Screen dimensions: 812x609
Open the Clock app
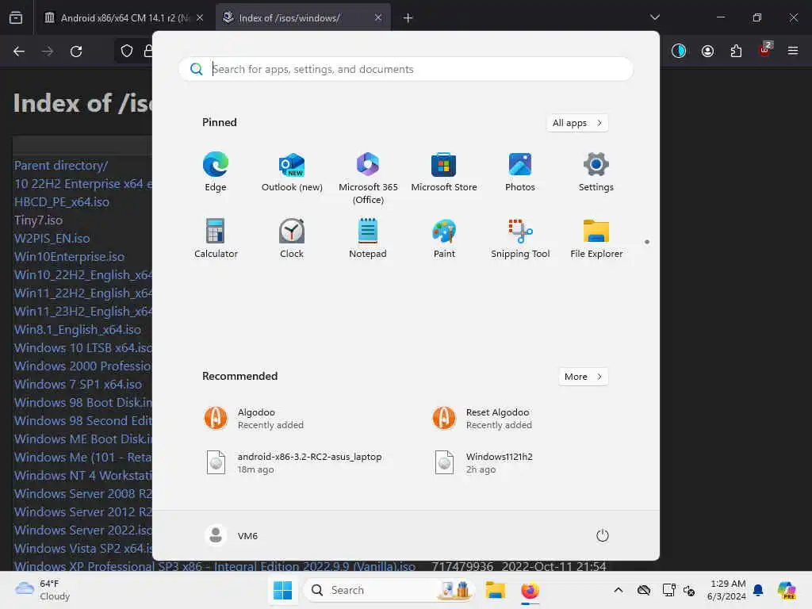(292, 239)
